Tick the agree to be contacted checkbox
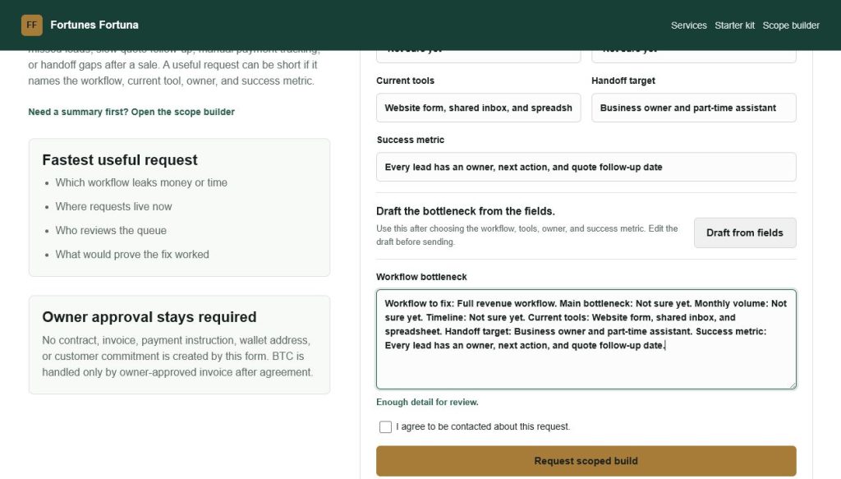The image size is (841, 479). tap(385, 427)
